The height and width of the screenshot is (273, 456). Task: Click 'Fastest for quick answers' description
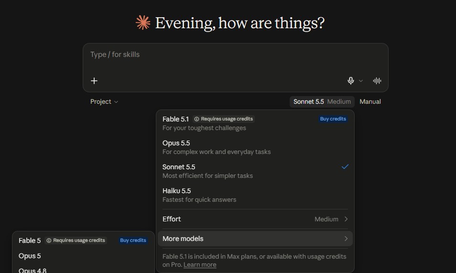[x=199, y=199]
